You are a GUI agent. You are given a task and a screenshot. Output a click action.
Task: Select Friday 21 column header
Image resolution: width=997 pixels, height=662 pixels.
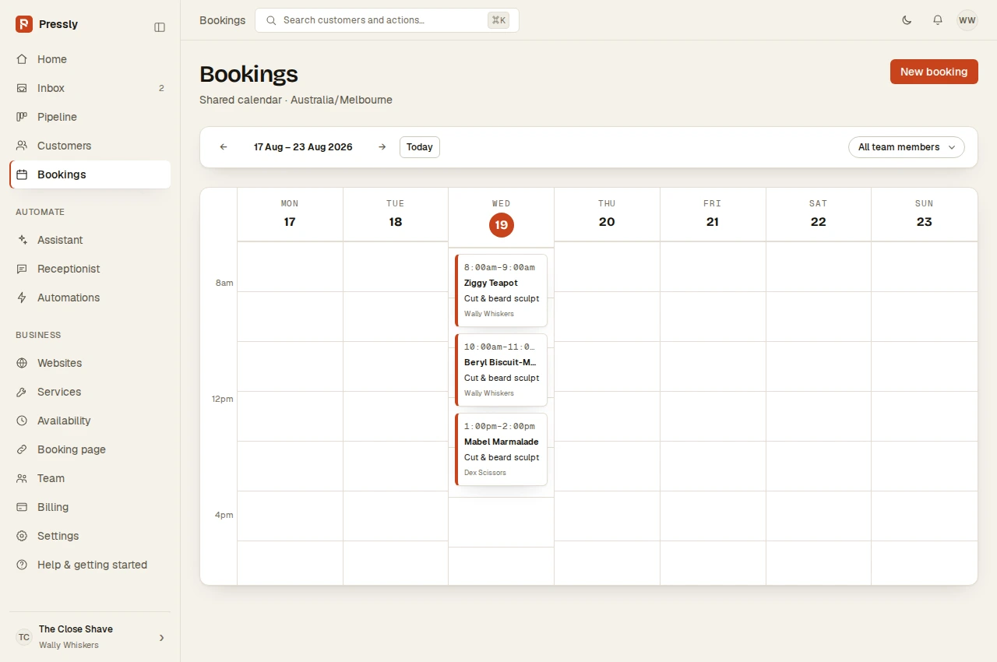click(x=713, y=214)
